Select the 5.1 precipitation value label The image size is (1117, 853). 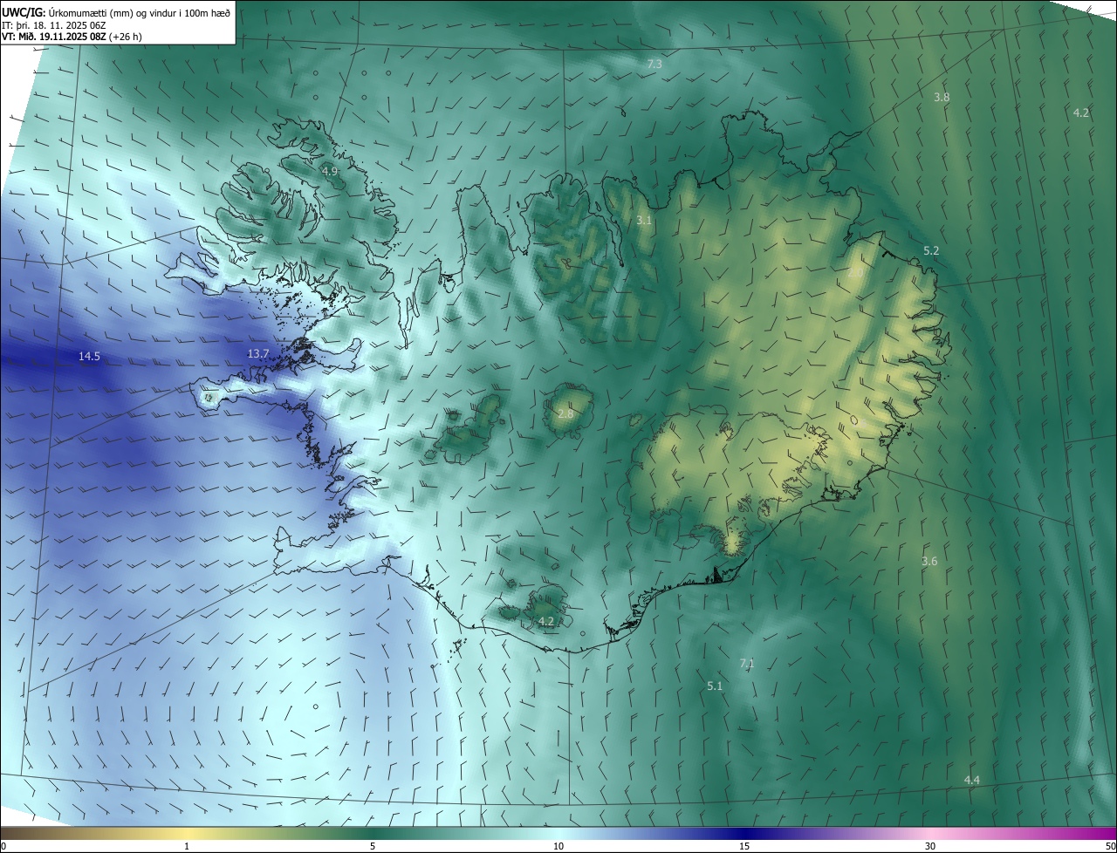[715, 686]
